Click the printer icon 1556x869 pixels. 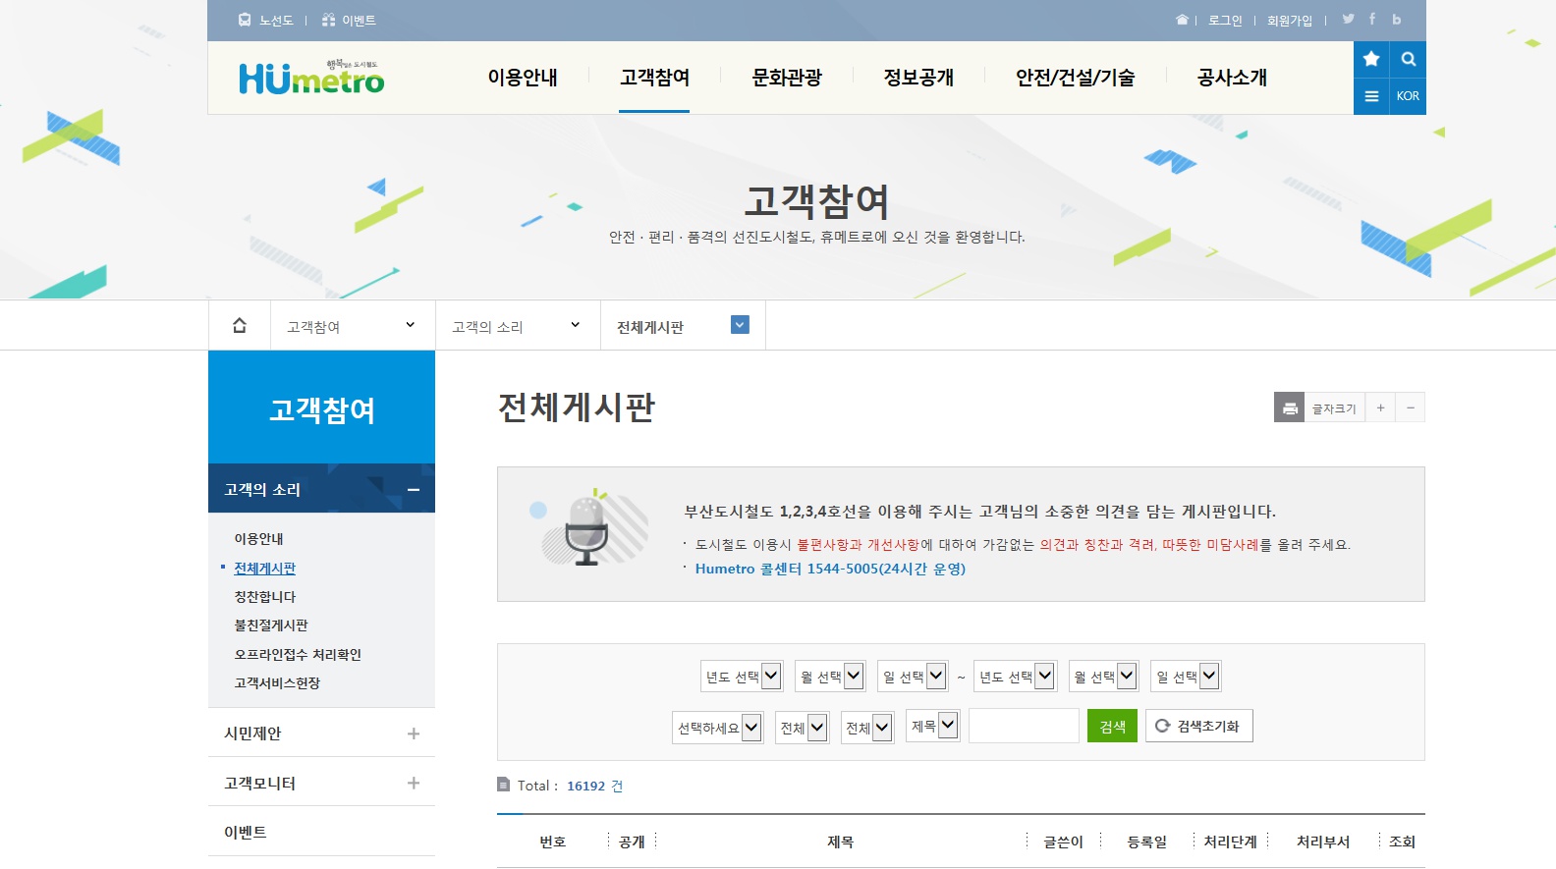pos(1290,407)
